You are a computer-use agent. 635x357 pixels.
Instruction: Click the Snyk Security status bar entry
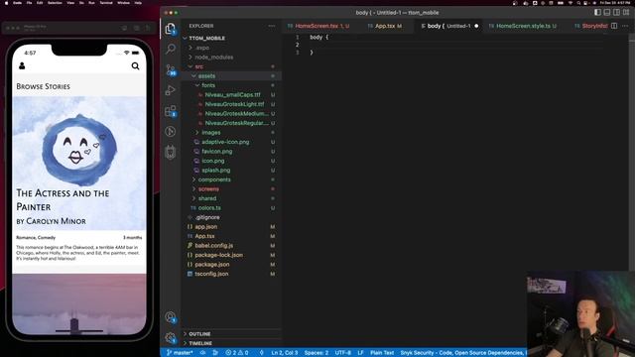tap(463, 353)
